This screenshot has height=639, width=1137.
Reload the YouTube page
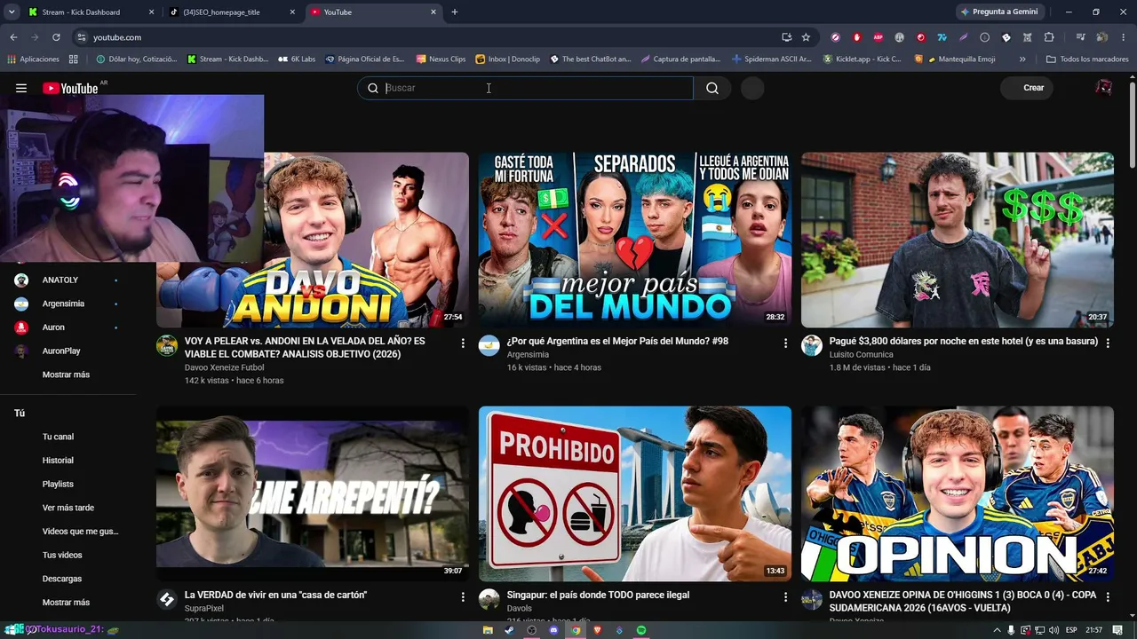click(x=56, y=37)
